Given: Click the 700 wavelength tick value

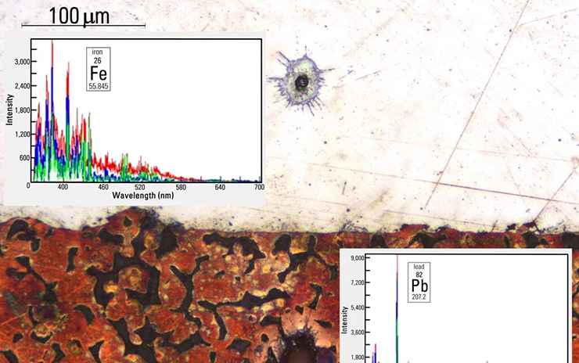Looking at the screenshot, I should click(x=259, y=187).
